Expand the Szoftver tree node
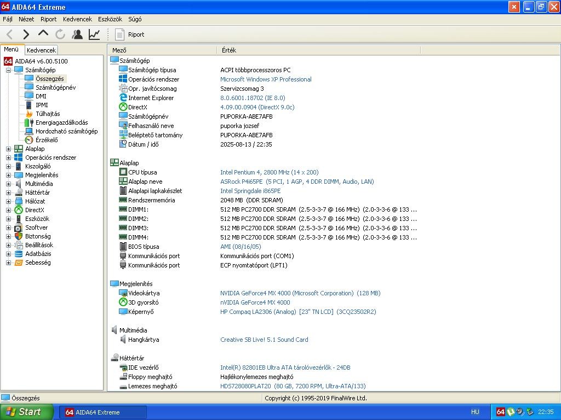Image resolution: width=561 pixels, height=420 pixels. [8, 227]
